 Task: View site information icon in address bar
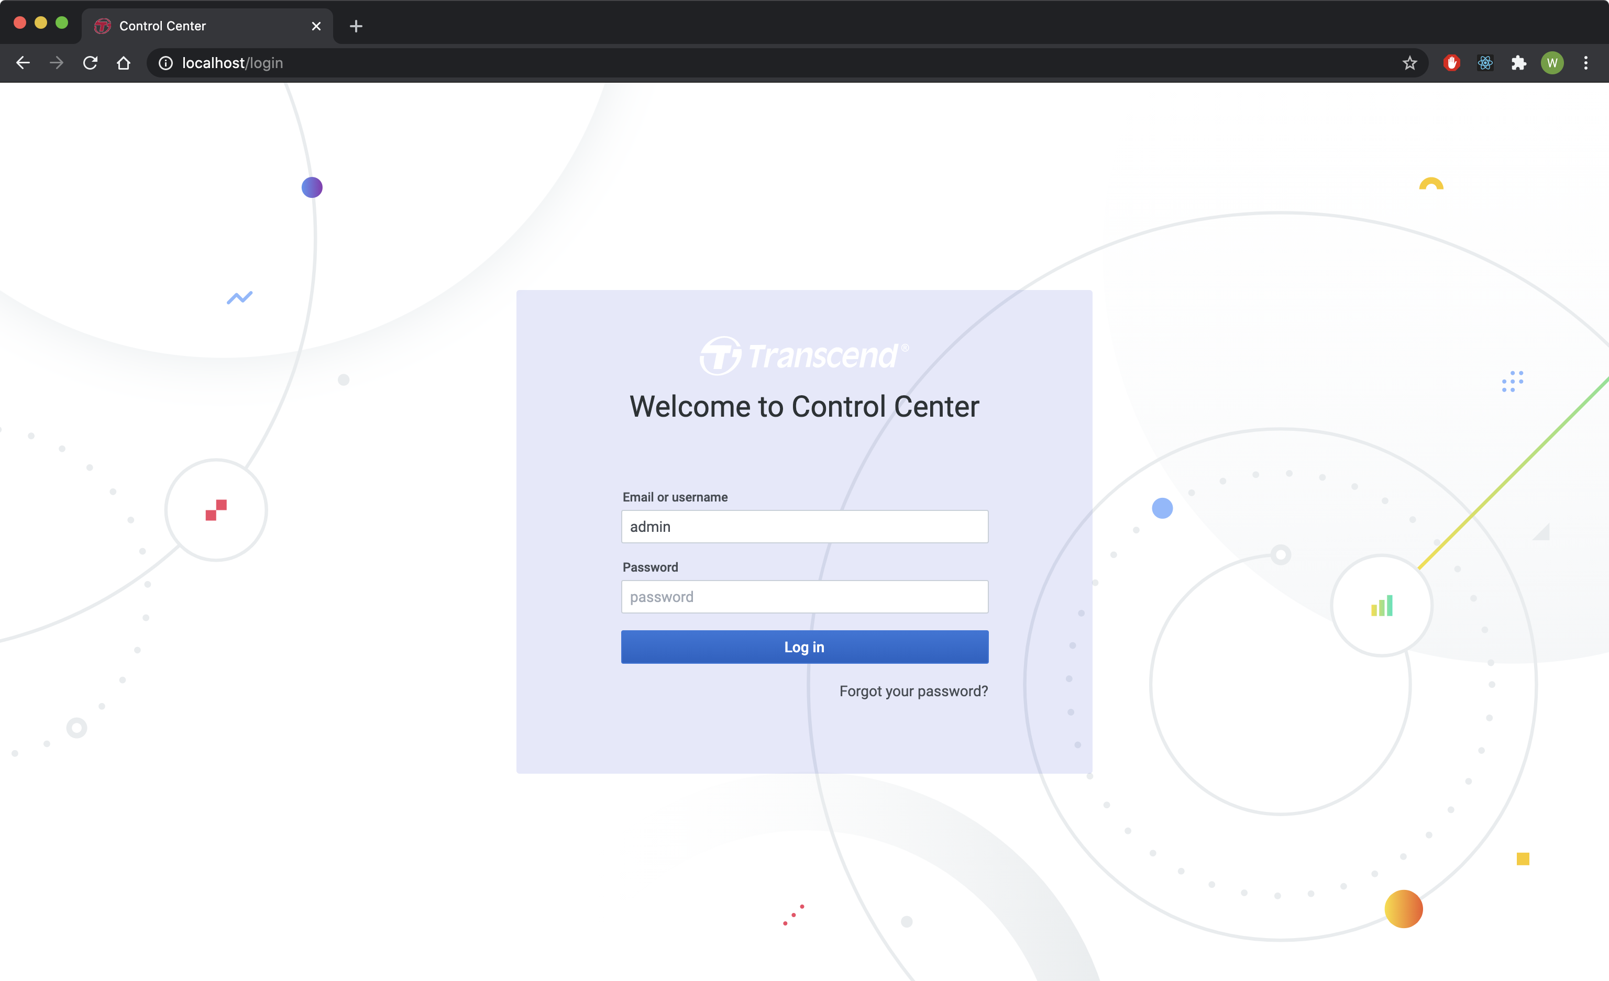point(166,63)
